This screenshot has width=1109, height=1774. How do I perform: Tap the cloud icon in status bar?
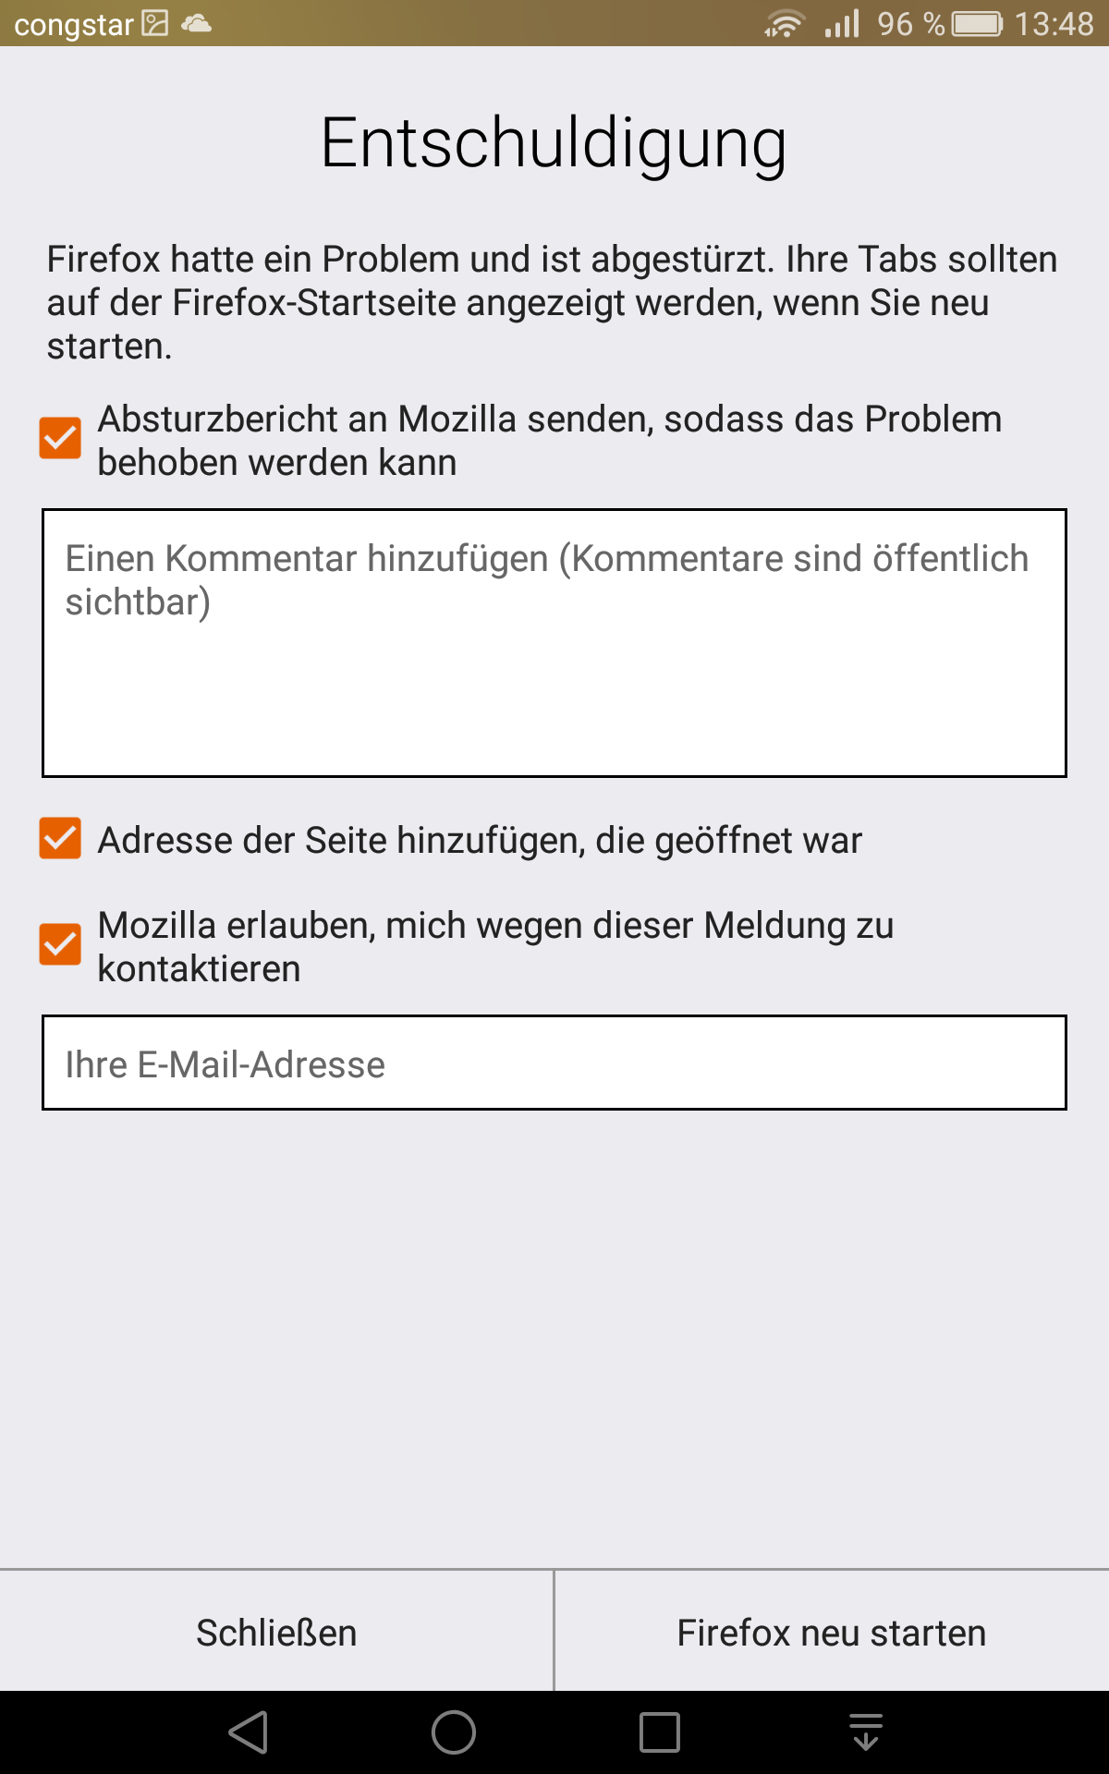(x=196, y=24)
